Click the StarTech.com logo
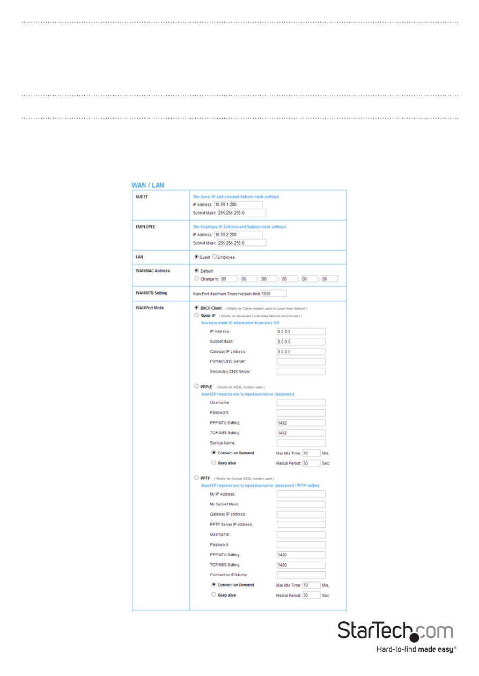The width and height of the screenshot is (479, 676). click(x=395, y=632)
